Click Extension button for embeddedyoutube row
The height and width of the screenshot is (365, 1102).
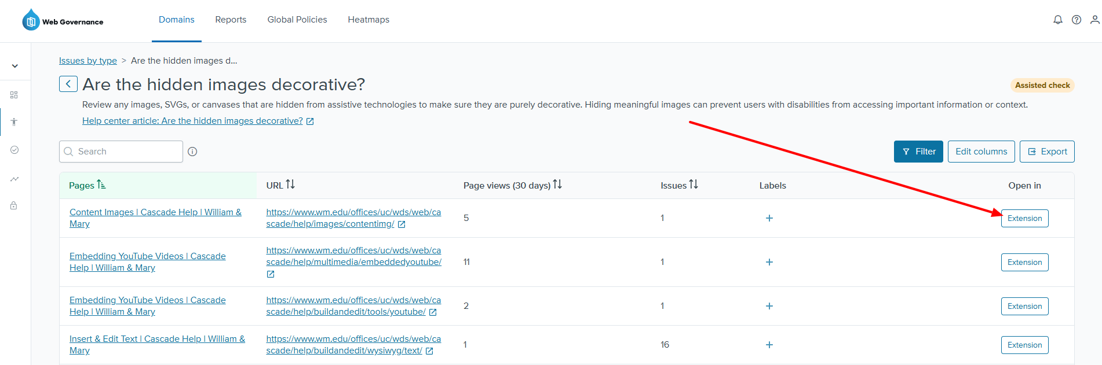tap(1024, 262)
